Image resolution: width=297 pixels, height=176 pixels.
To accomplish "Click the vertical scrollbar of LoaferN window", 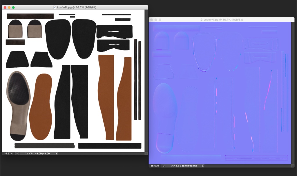I will click(293, 93).
